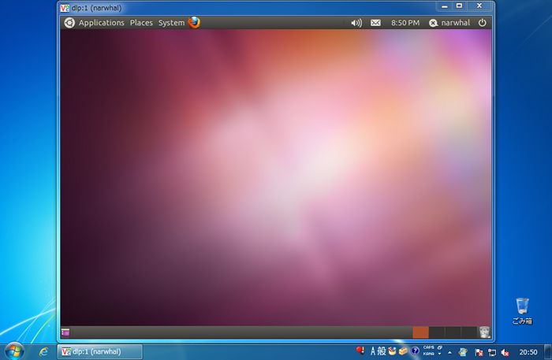Launch Internet Explorer from the taskbar
552x360 pixels.
[43, 351]
